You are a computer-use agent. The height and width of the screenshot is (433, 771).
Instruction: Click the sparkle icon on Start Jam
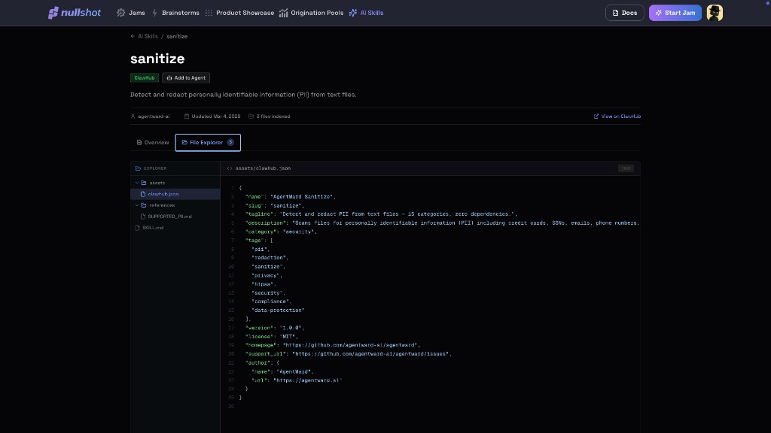point(658,13)
